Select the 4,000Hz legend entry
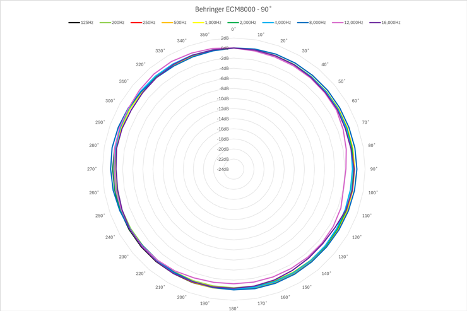This screenshot has width=467, height=311. point(276,22)
